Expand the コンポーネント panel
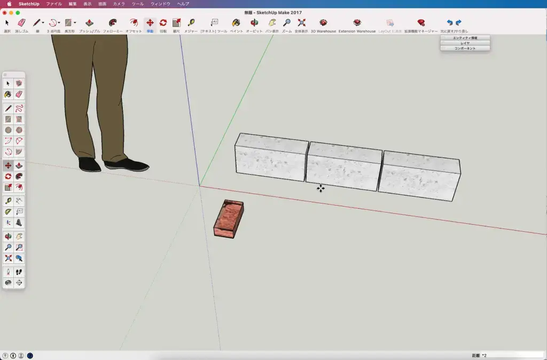Screen dimensions: 547x360 coord(465,48)
